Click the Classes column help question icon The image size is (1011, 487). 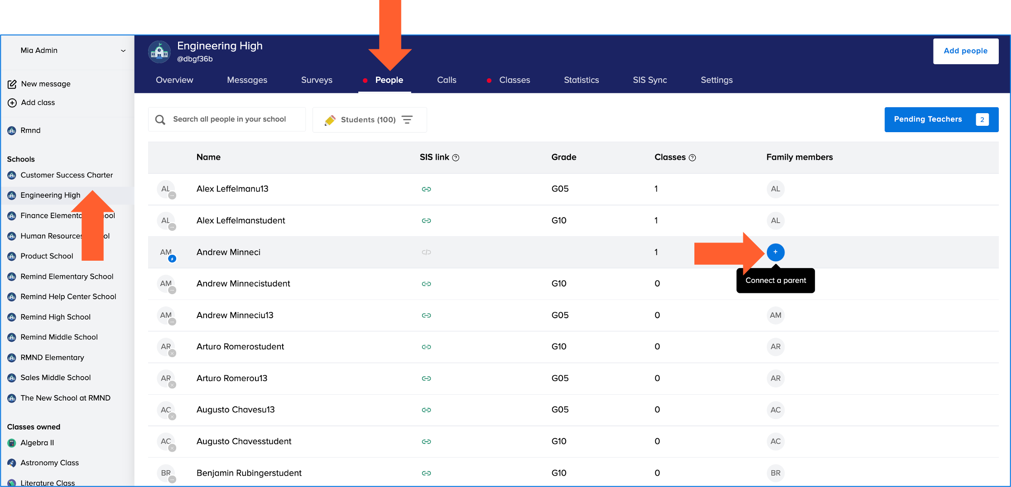pyautogui.click(x=692, y=158)
